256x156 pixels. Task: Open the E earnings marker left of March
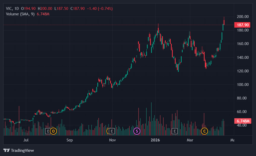[175, 131]
